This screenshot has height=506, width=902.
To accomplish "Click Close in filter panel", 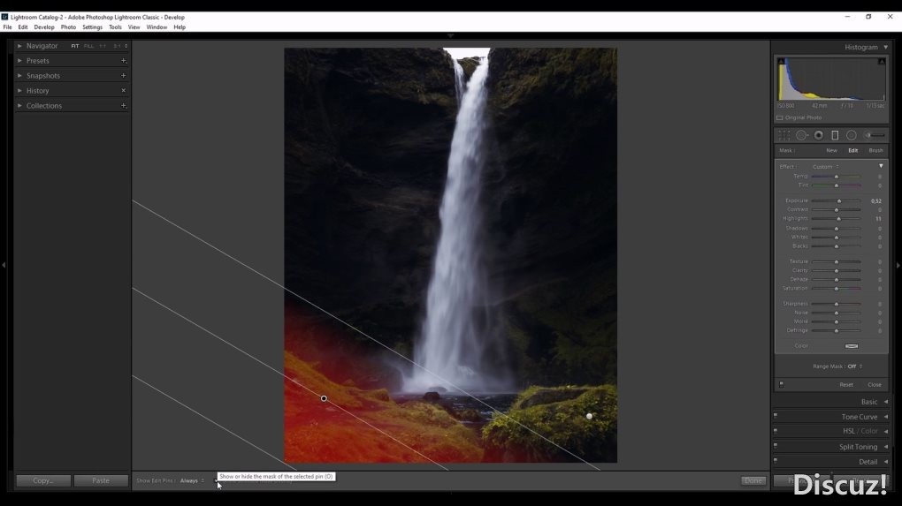I will (875, 385).
